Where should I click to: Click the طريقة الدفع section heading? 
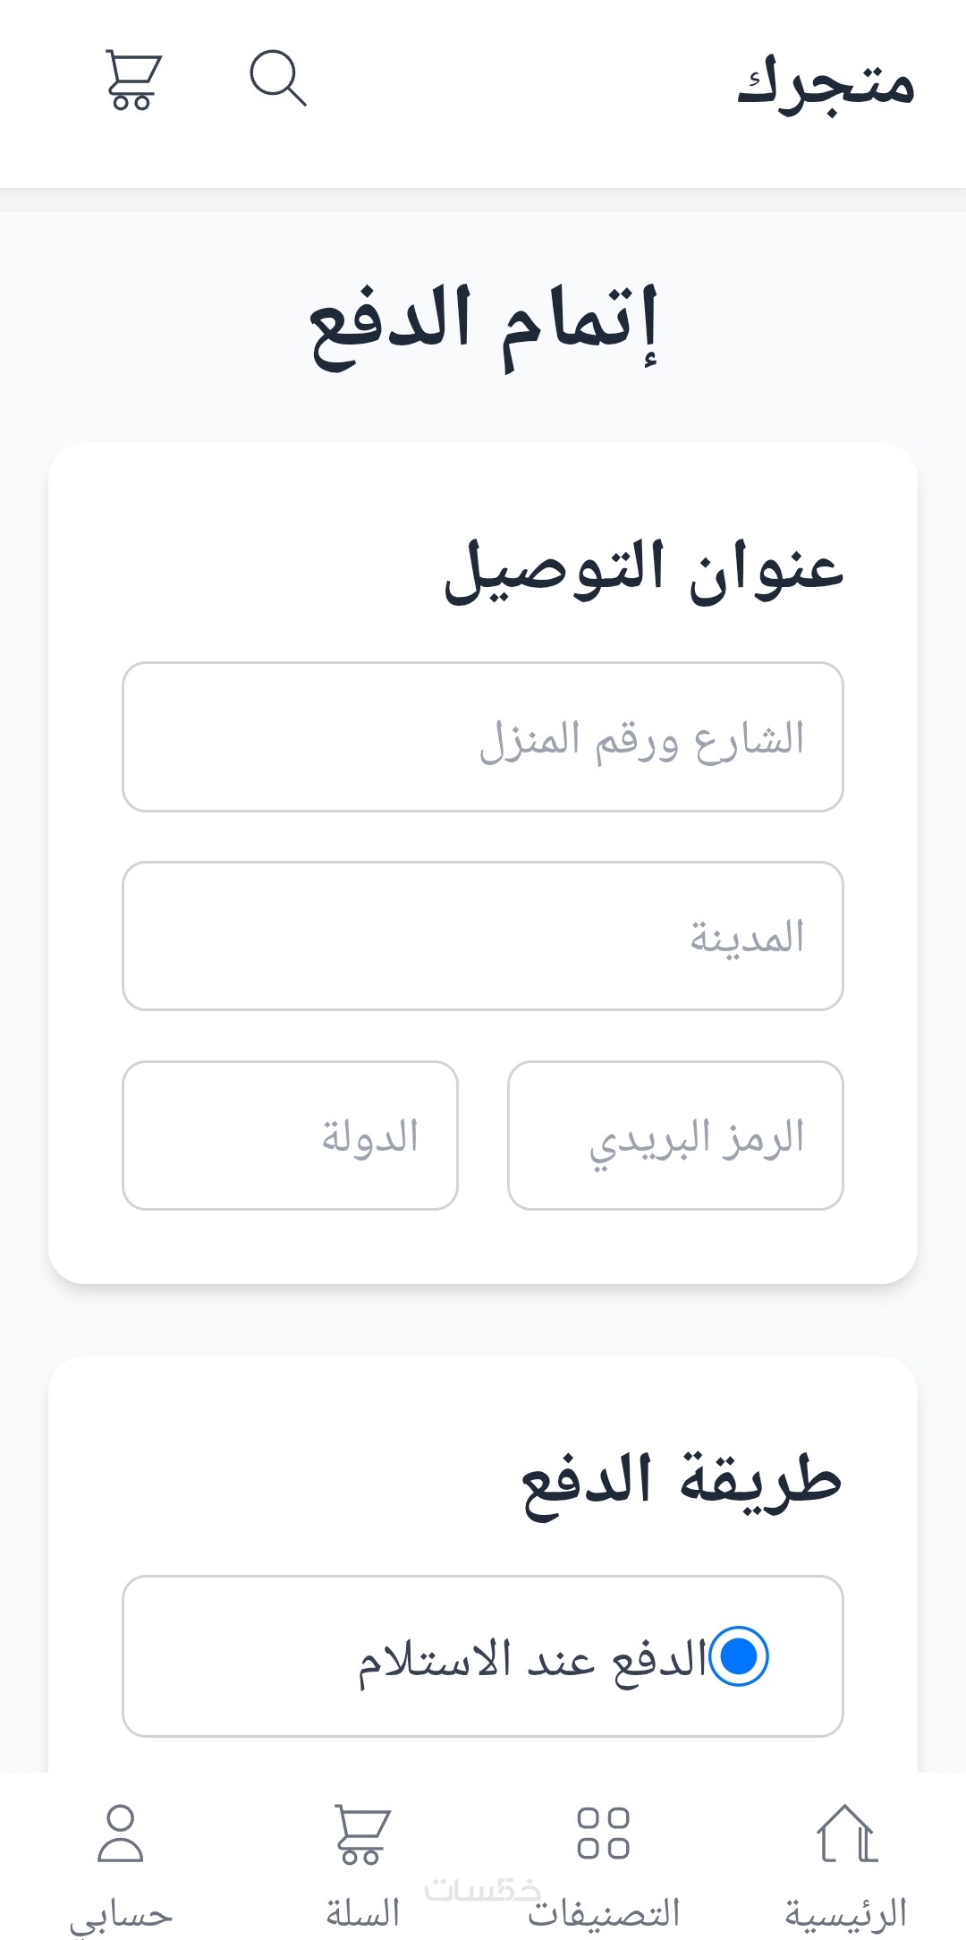click(x=682, y=1483)
